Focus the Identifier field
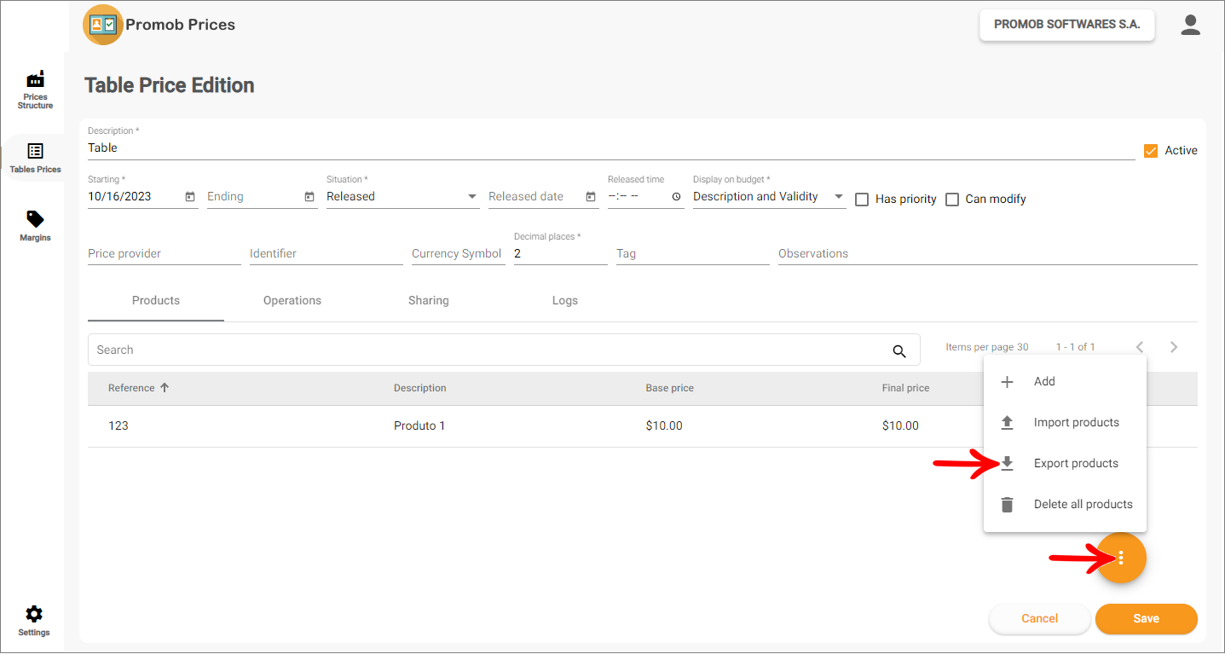 coord(326,254)
